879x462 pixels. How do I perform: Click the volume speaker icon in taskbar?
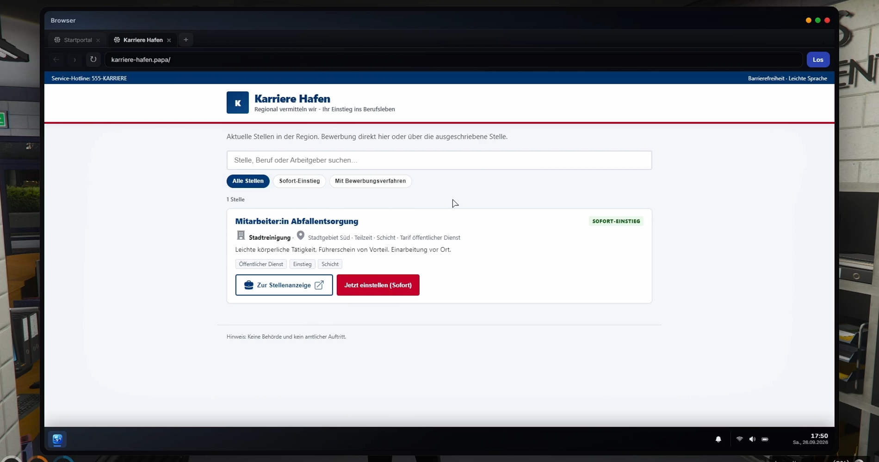(752, 439)
